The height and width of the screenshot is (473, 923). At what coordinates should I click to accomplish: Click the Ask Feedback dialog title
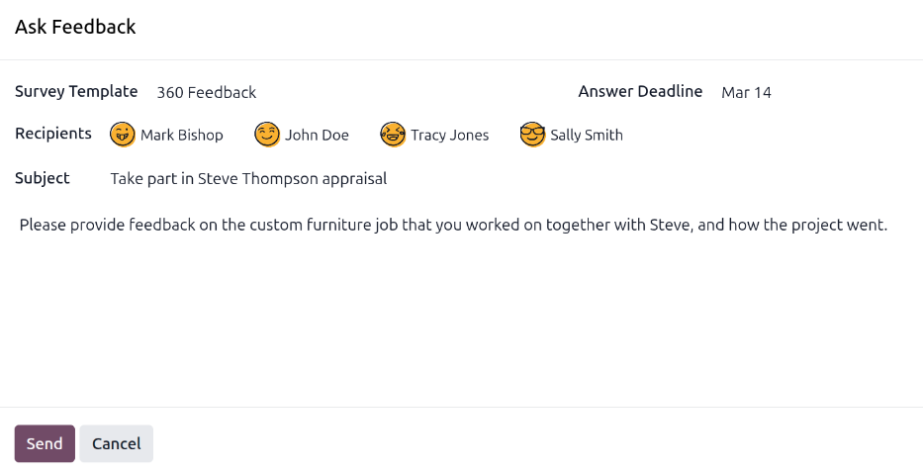tap(75, 27)
